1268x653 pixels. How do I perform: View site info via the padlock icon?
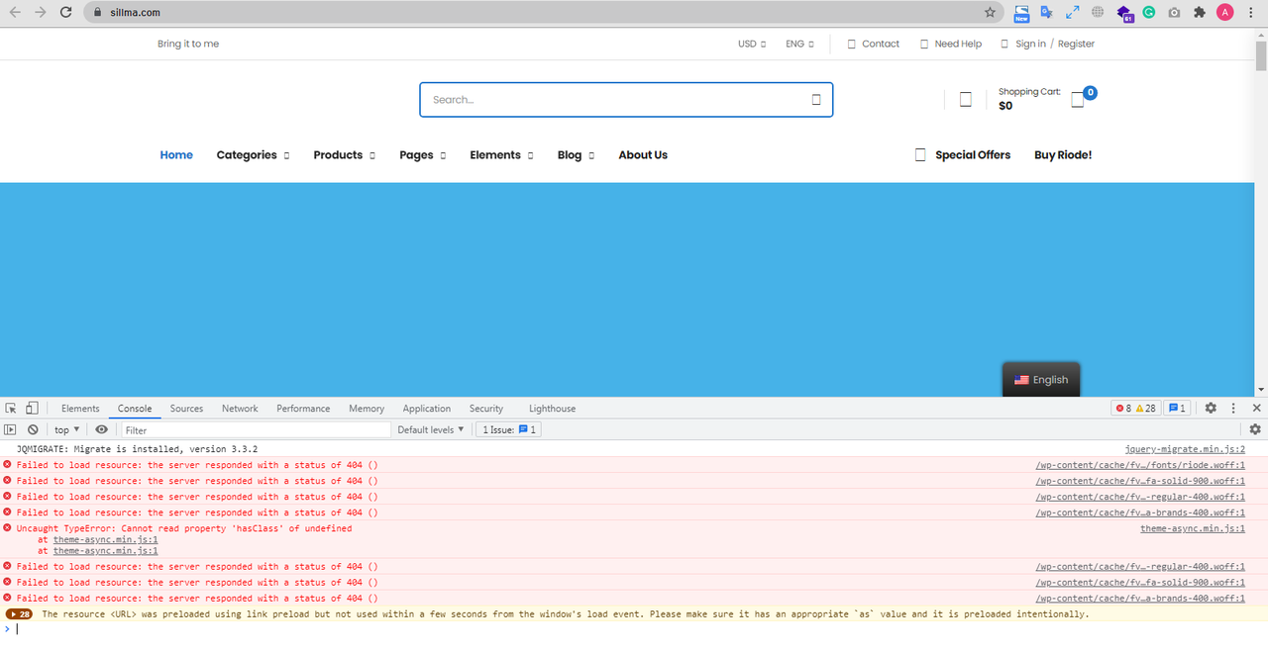point(98,13)
